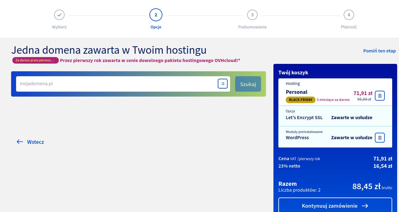Click the "3 miesiące za darmo" text

tap(333, 100)
